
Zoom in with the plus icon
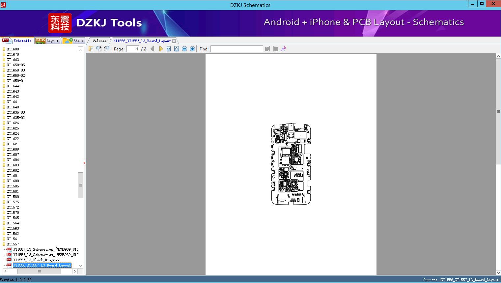point(192,49)
